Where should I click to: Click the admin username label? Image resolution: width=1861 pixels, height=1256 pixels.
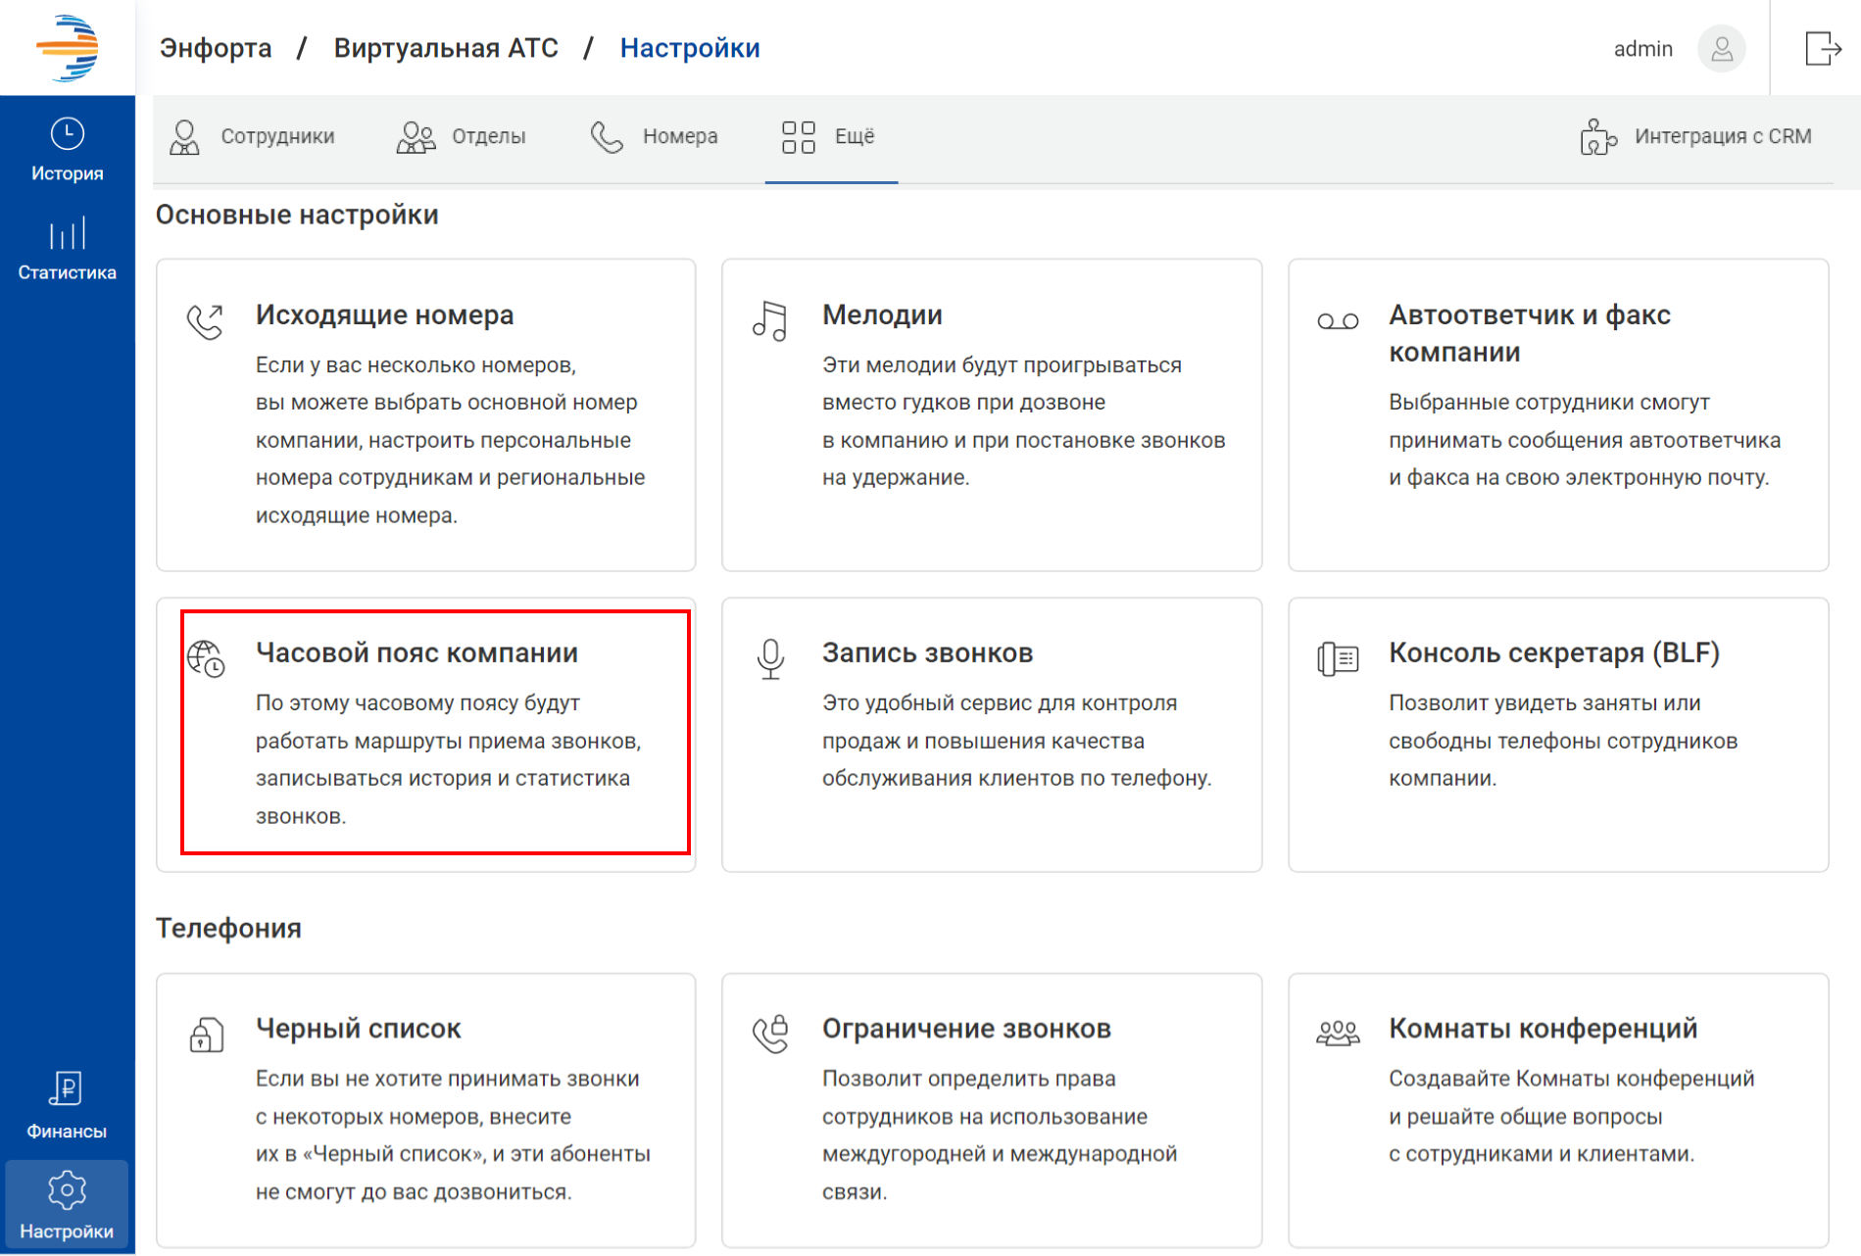pos(1642,49)
